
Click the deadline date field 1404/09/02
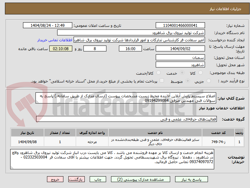(180, 48)
